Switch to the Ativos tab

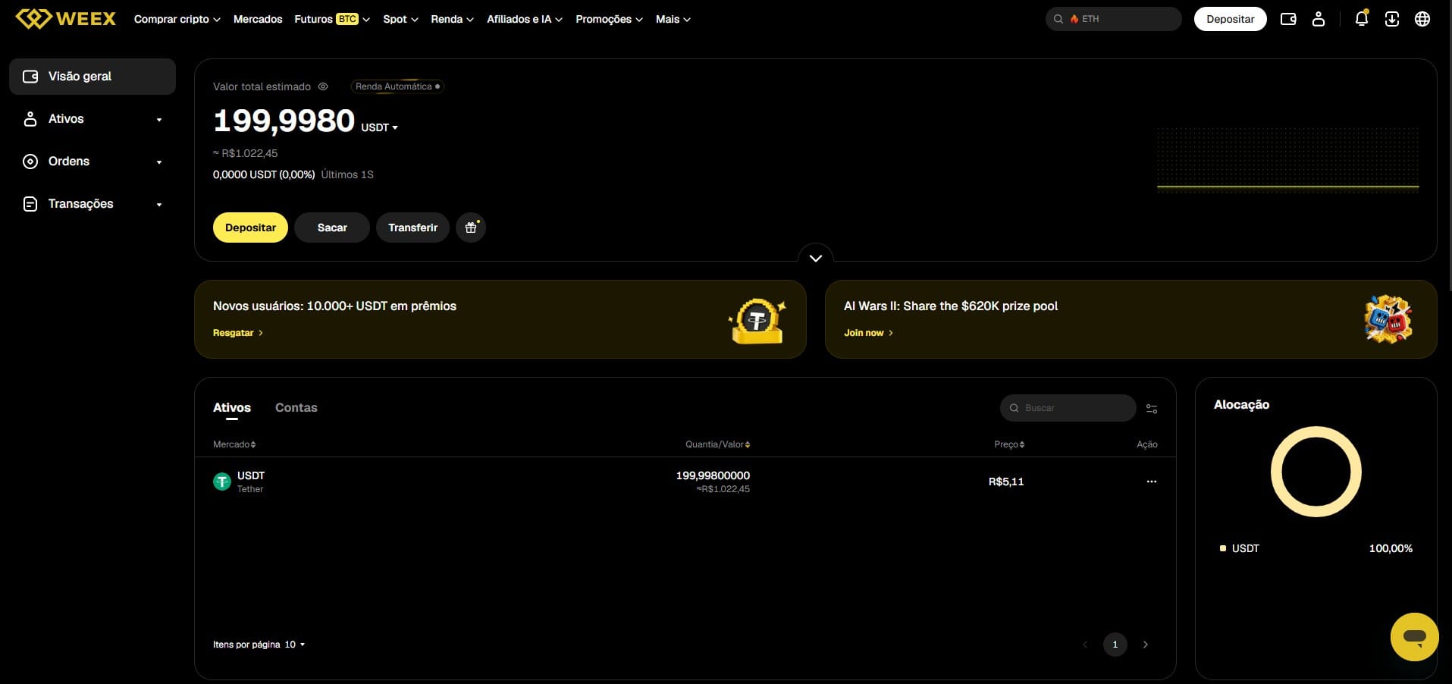(x=232, y=408)
